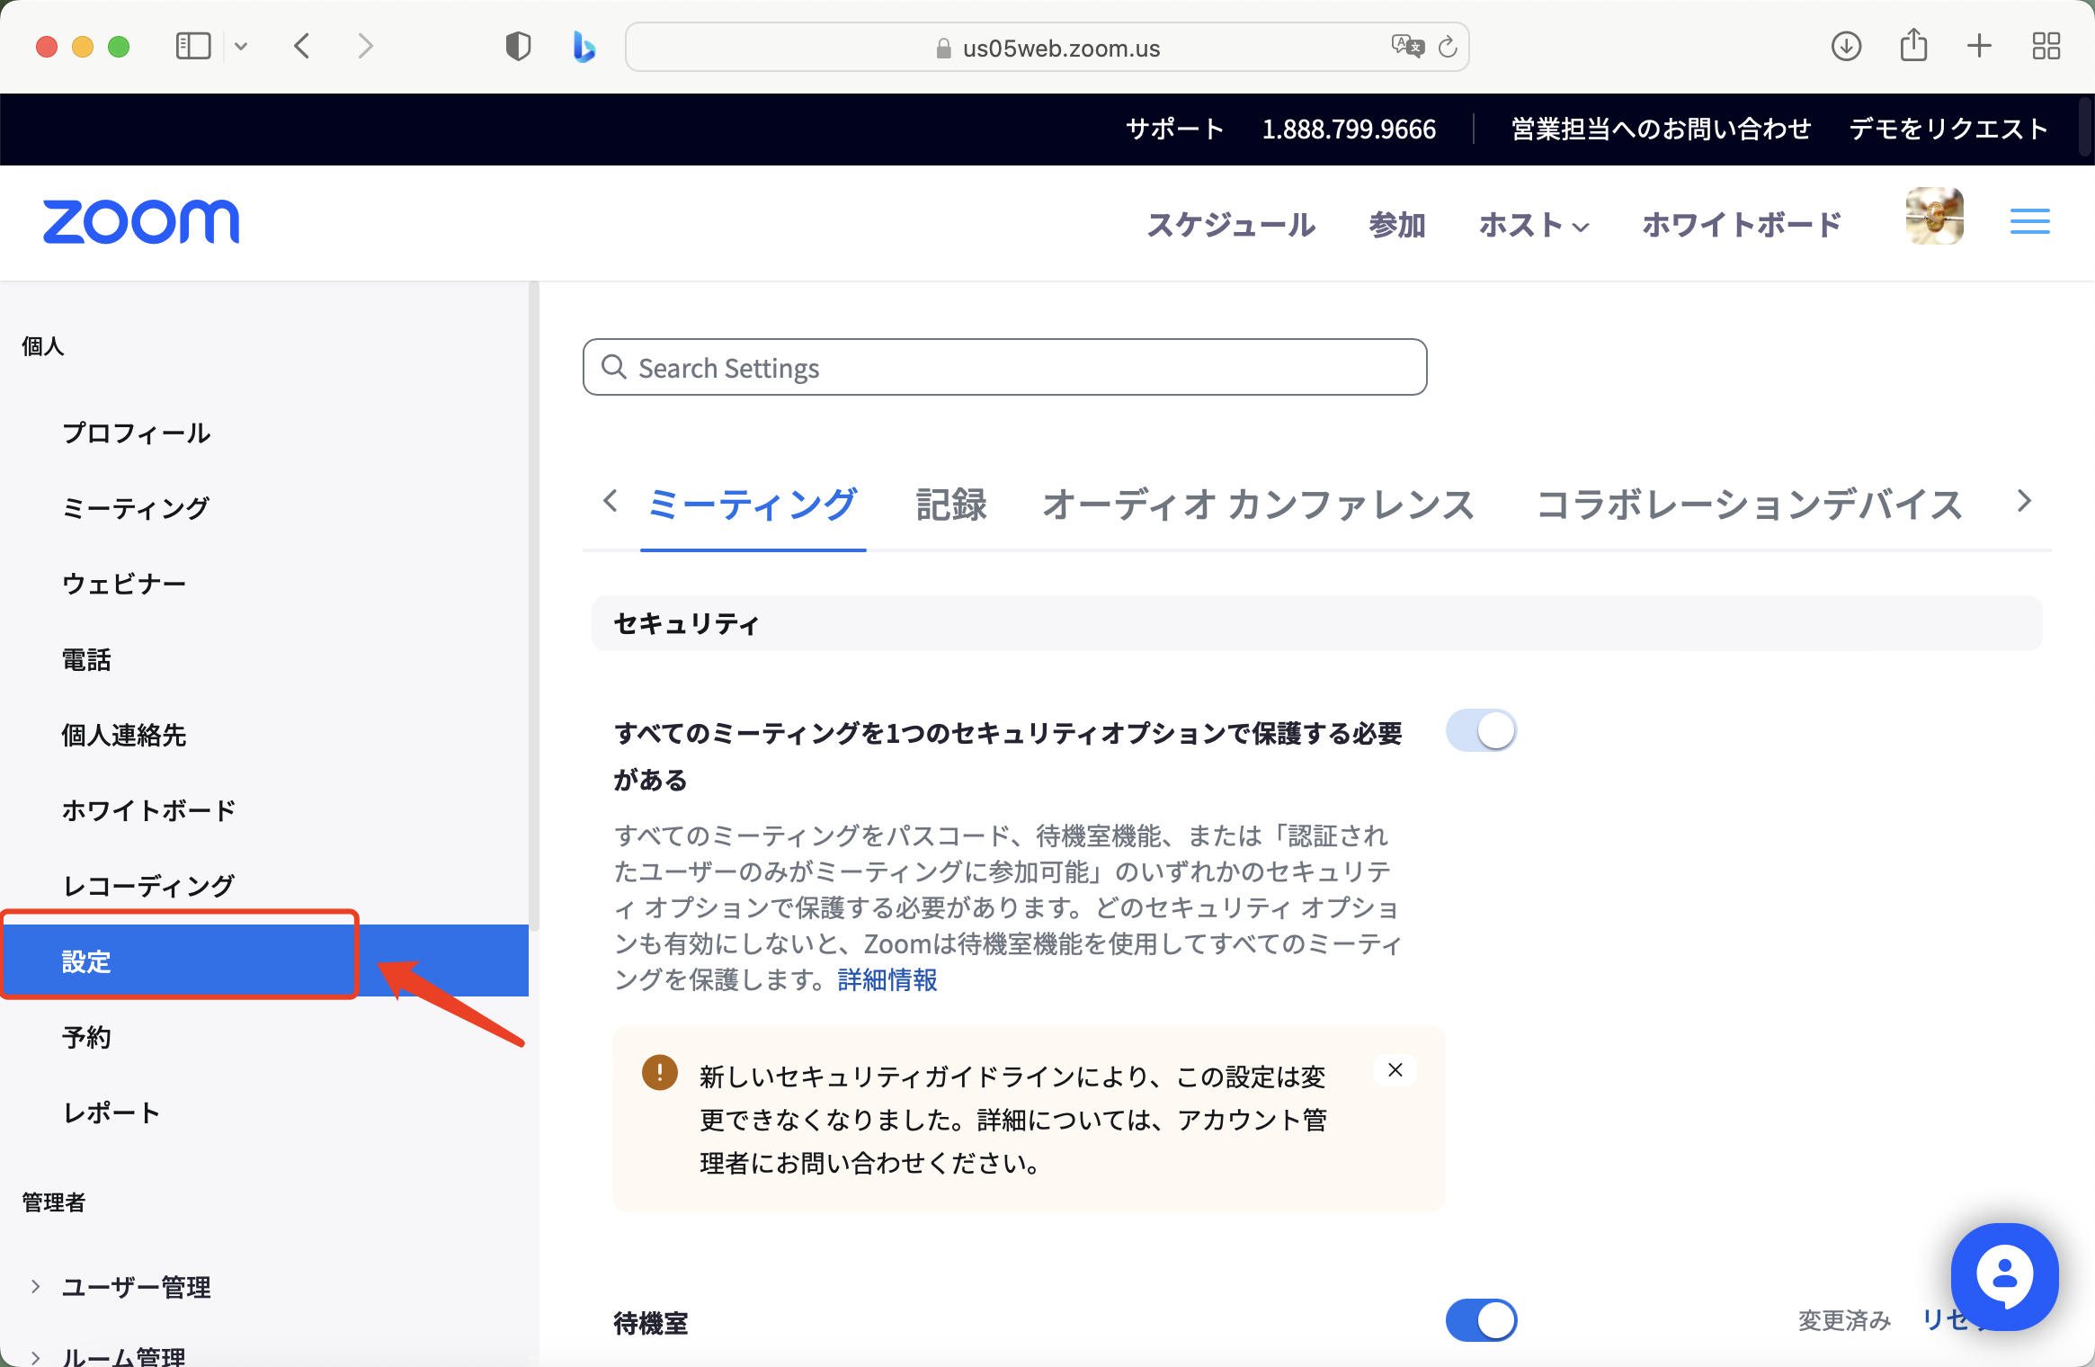Viewport: 2095px width, 1367px height.
Task: Click the left scroll arrow on tabs
Action: (610, 501)
